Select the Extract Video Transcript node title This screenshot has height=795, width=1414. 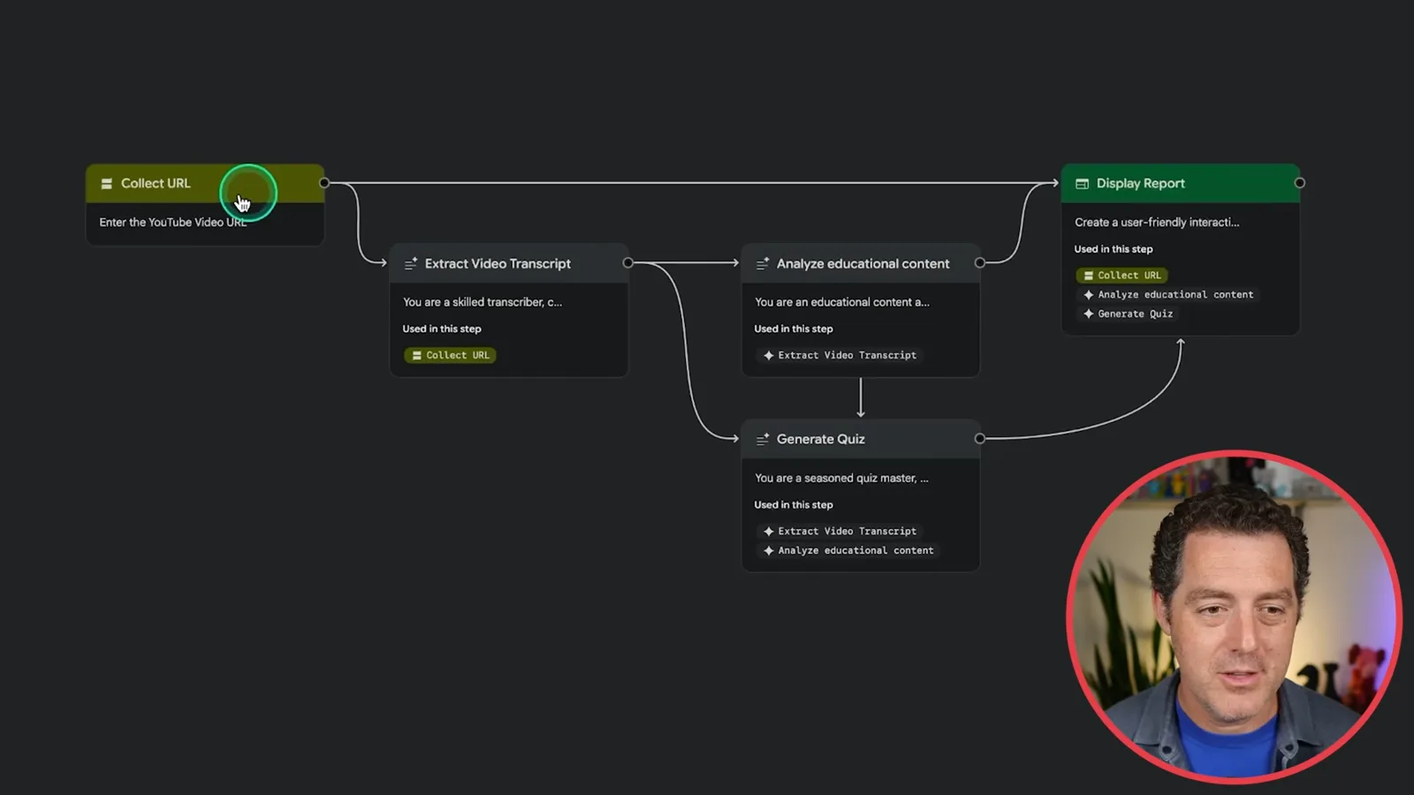(498, 263)
